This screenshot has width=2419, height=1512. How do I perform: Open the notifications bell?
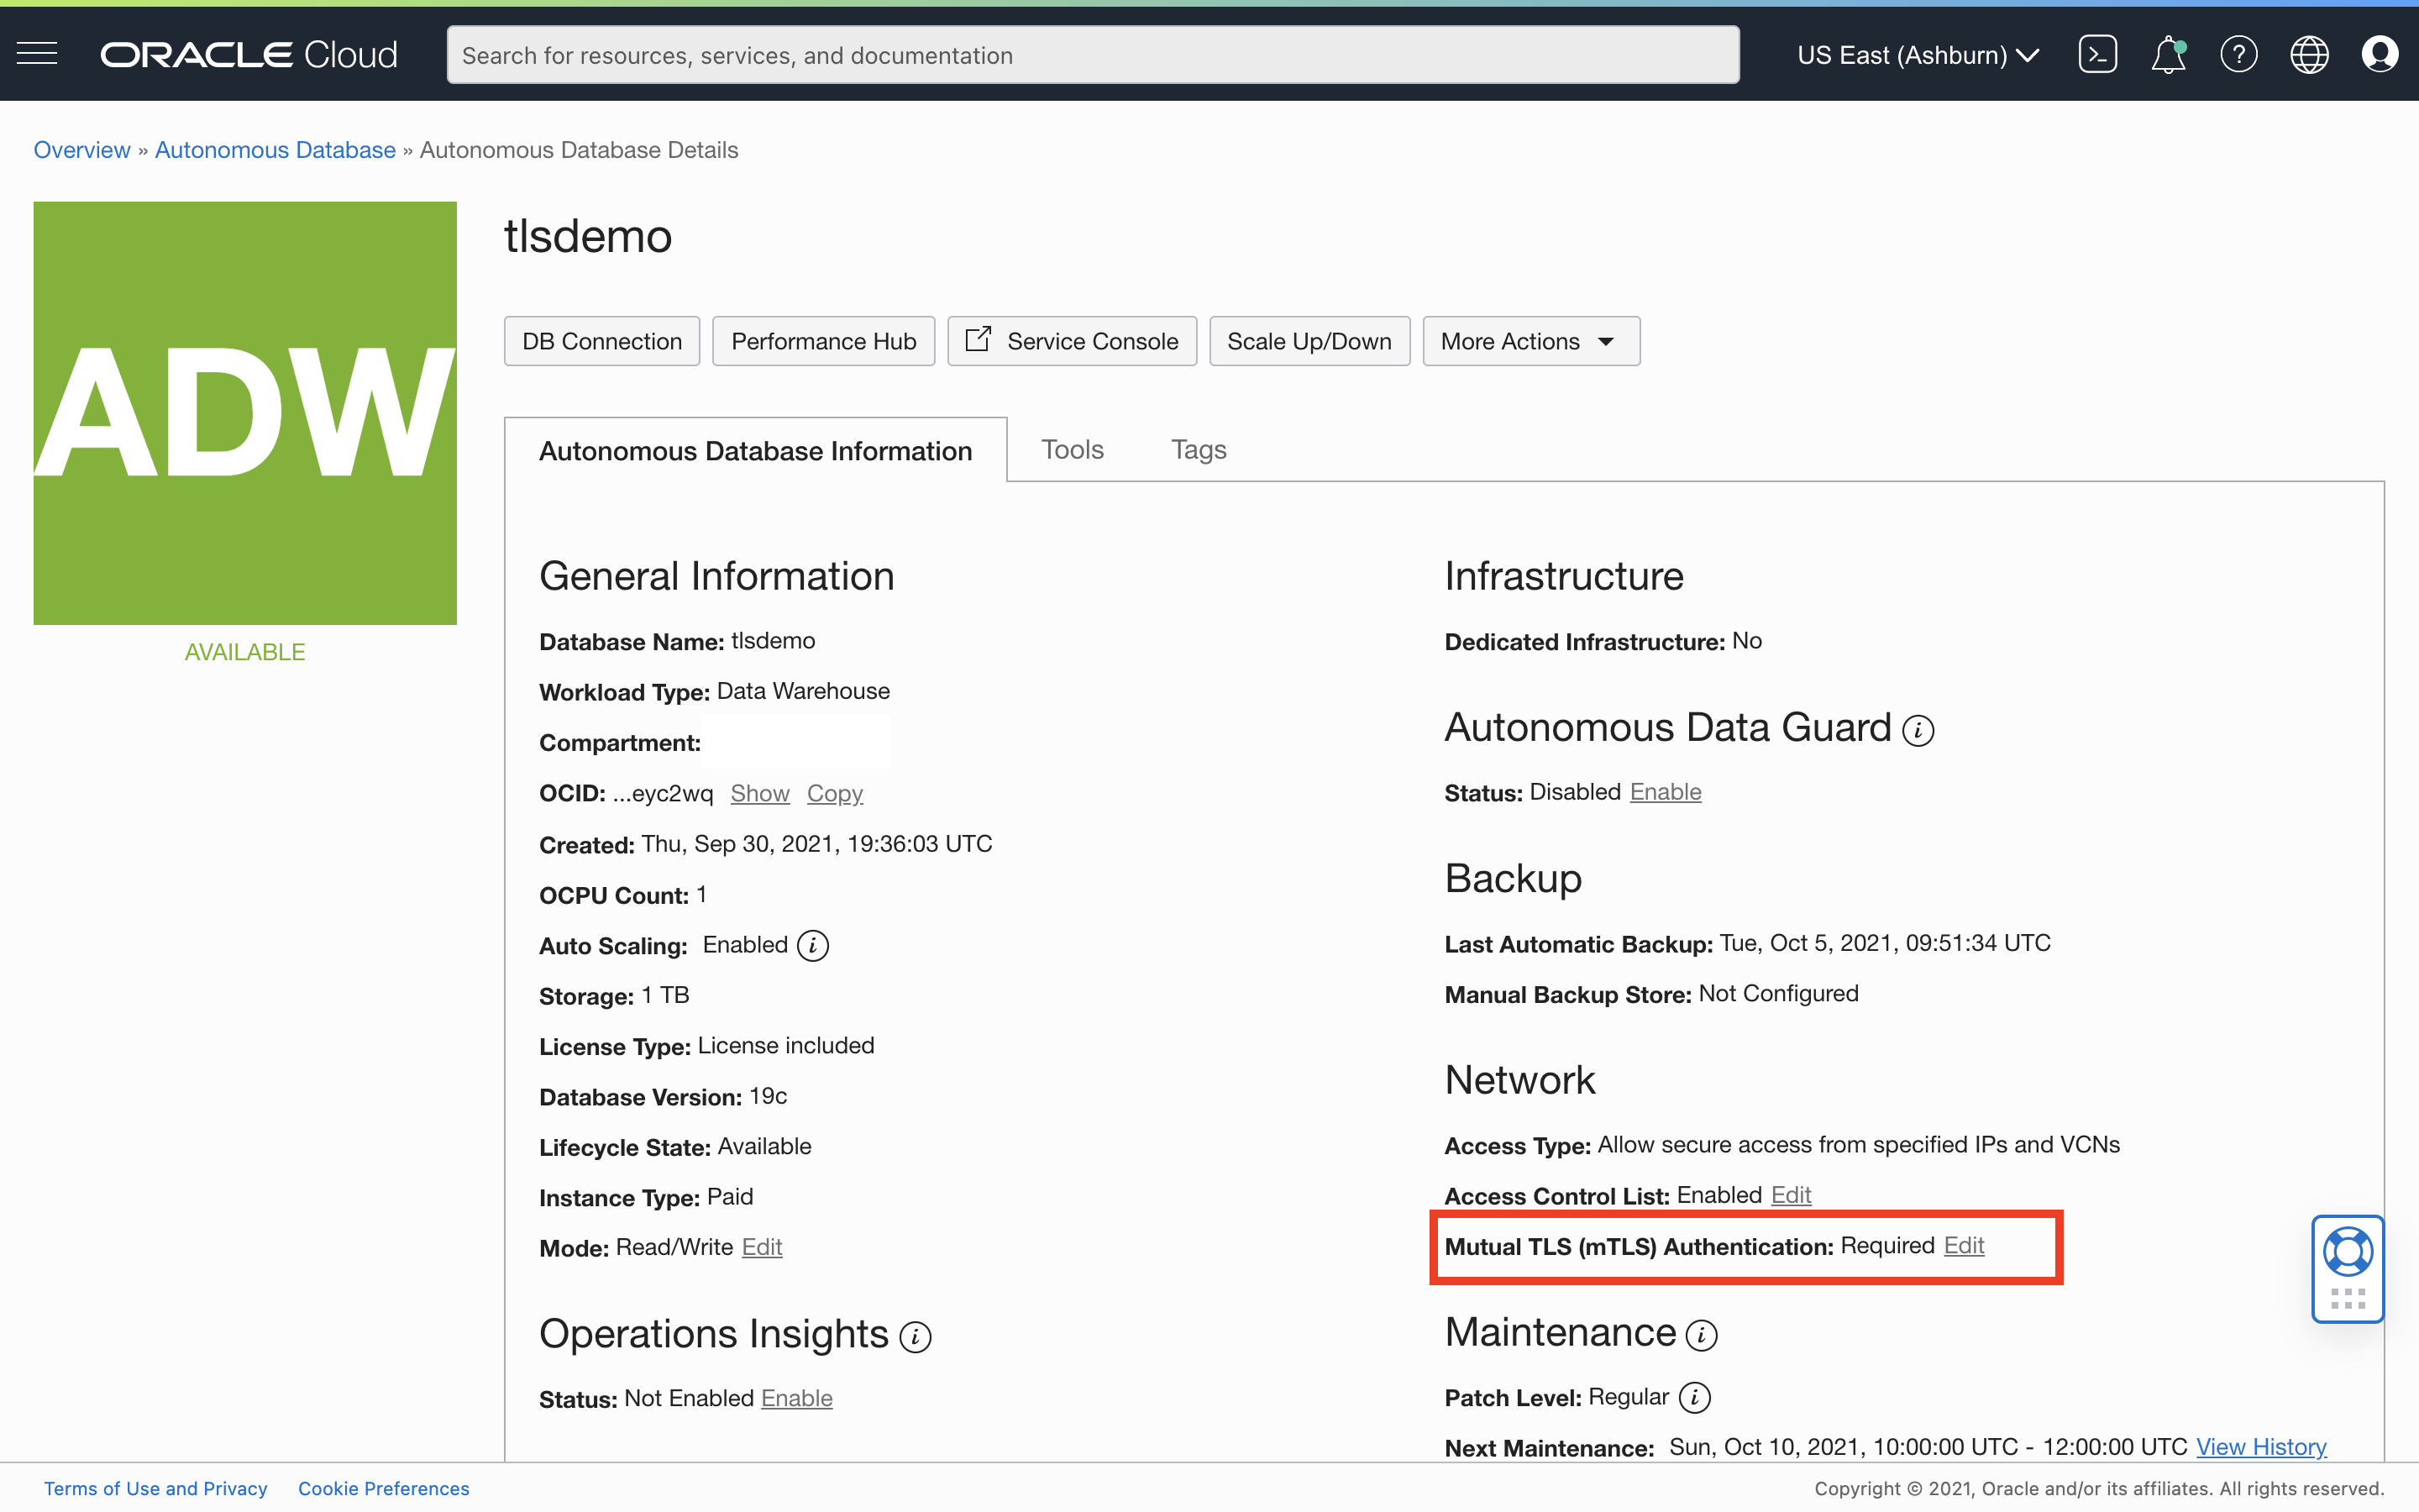2167,54
